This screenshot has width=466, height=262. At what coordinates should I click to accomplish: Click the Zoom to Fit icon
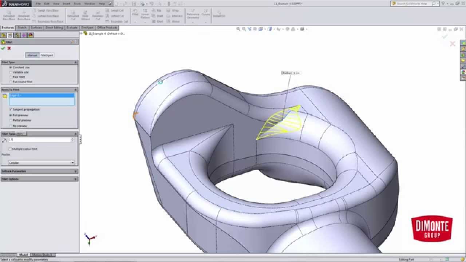[238, 29]
